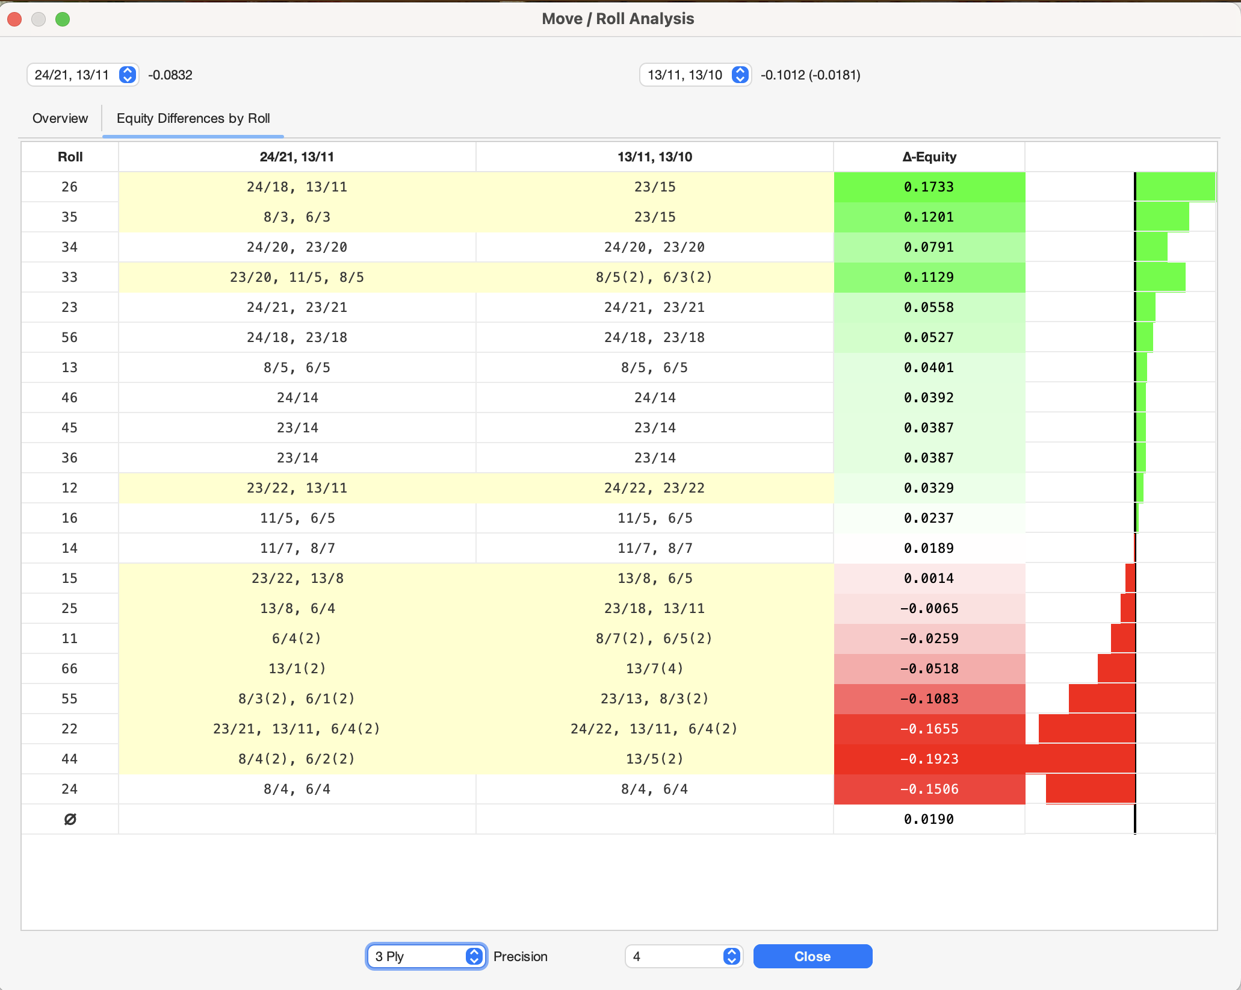
Task: Select Equity Differences by Roll tab
Action: tap(193, 118)
